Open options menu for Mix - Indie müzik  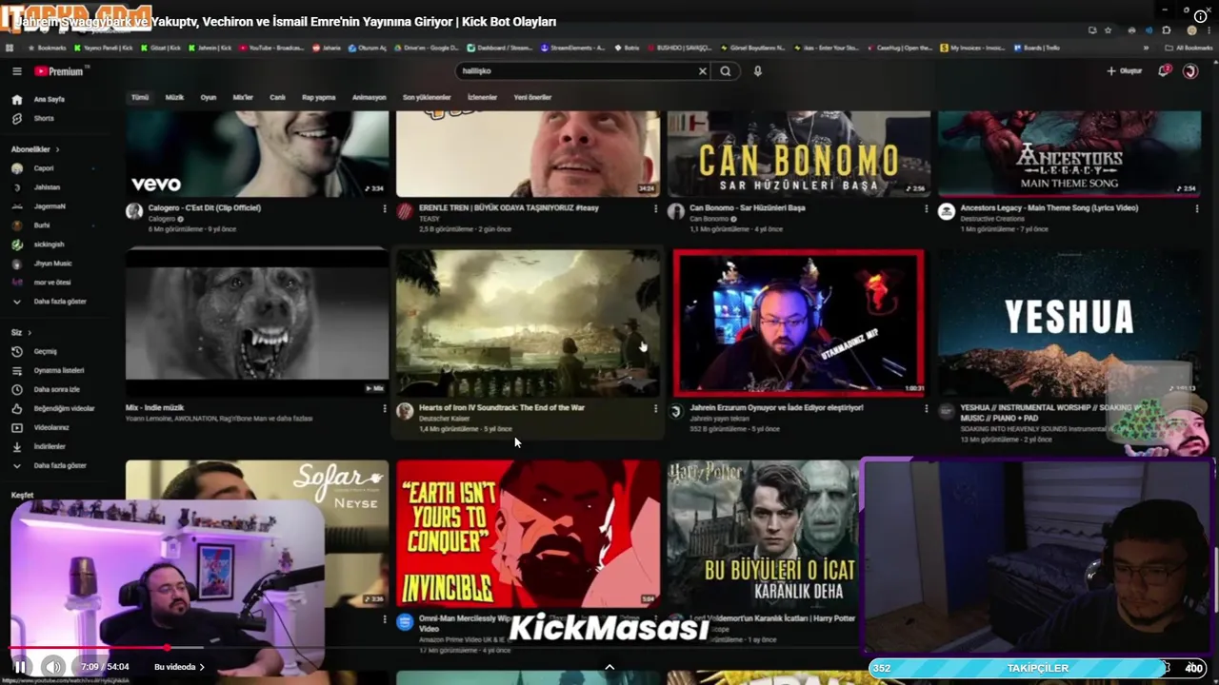tap(385, 408)
